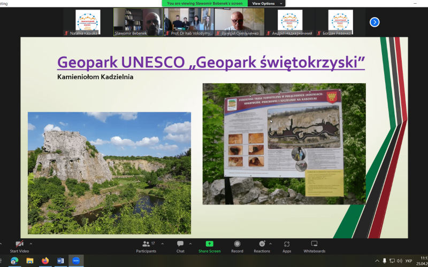Open Microsoft Edge from the taskbar
Image resolution: width=428 pixels, height=267 pixels.
pos(14,261)
